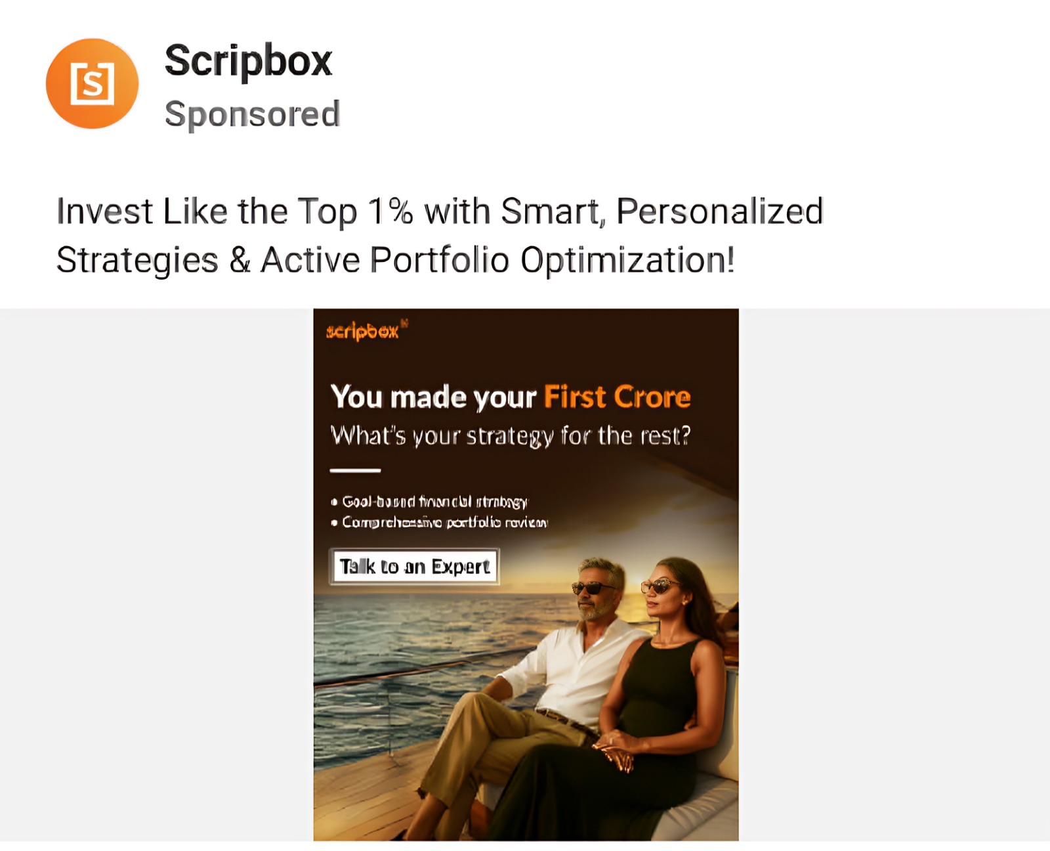The width and height of the screenshot is (1050, 851).
Task: Click 'What's your strategy for the rest?' subheading
Action: tap(513, 434)
